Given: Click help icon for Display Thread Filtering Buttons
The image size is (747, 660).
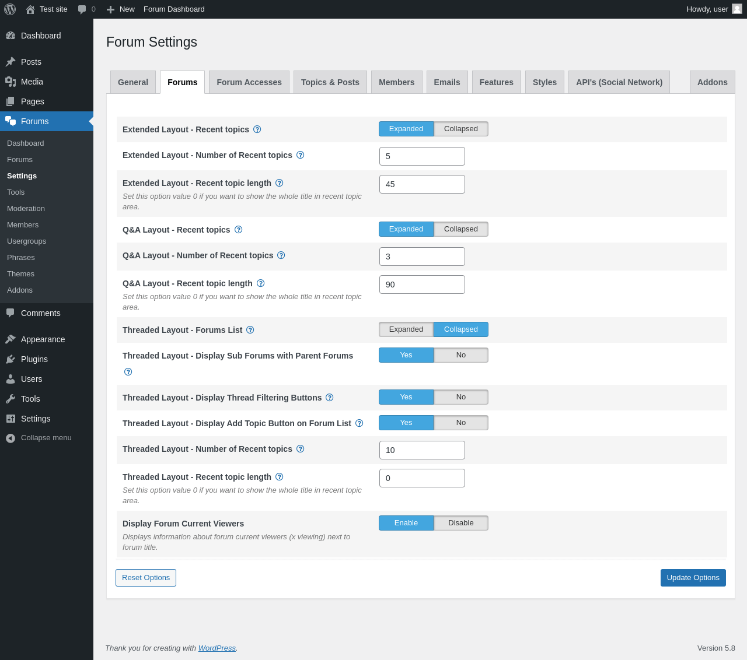Looking at the screenshot, I should (330, 398).
